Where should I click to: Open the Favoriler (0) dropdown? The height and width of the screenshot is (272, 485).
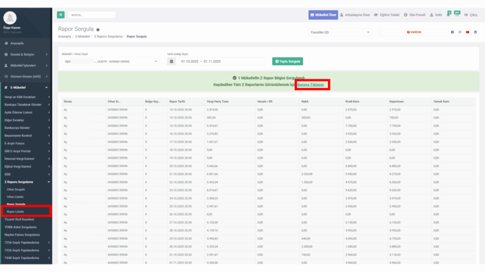coord(340,32)
